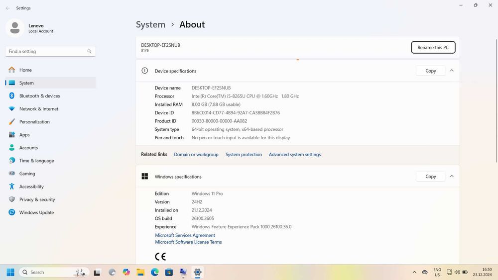Open Time & language settings
Viewport: 498px width, 280px height.
click(x=50, y=161)
